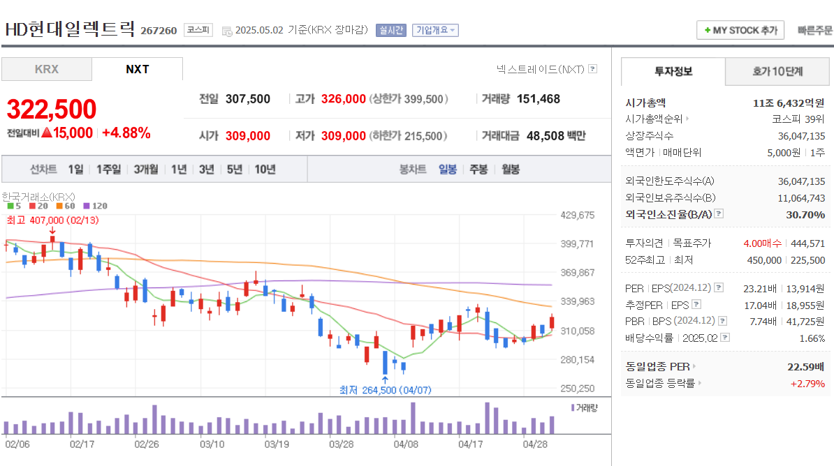The height and width of the screenshot is (466, 834).
Task: Click the purple 120-day moving average legend swatch
Action: click(x=87, y=205)
